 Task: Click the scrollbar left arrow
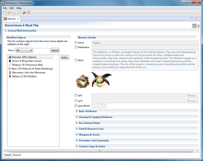[5, 151]
